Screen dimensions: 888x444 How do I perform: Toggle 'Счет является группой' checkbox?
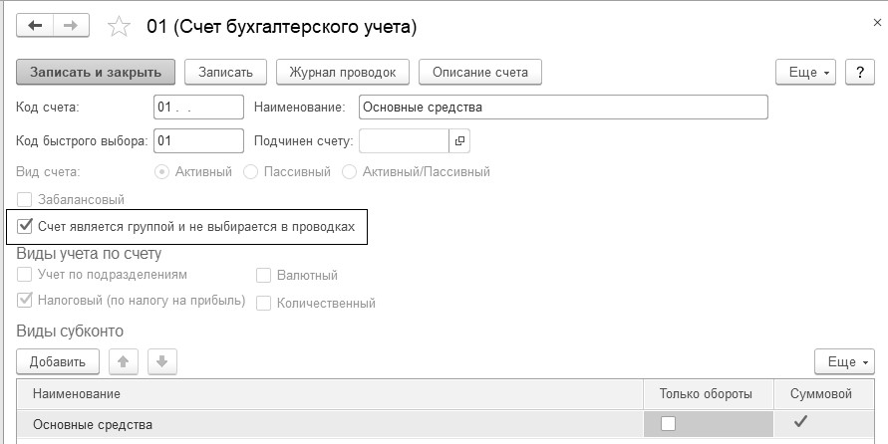pyautogui.click(x=25, y=226)
